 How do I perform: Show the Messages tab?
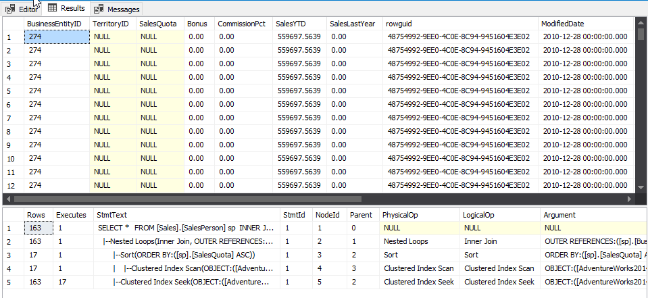point(116,9)
